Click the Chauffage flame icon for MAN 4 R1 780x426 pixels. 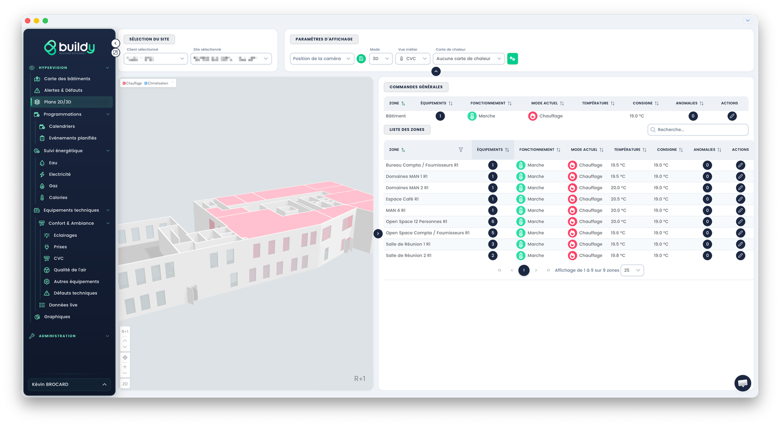[572, 211]
